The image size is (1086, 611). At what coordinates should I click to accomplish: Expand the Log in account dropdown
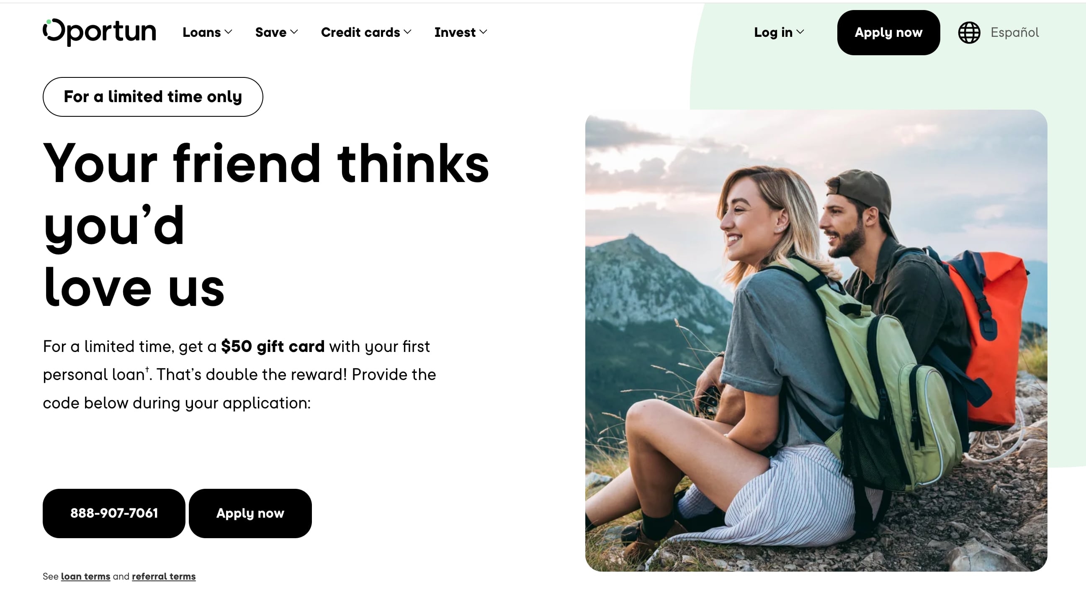[779, 32]
